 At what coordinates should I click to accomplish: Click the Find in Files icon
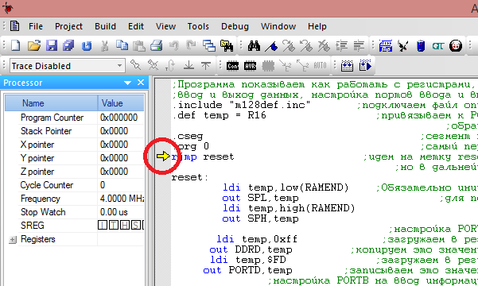227,46
